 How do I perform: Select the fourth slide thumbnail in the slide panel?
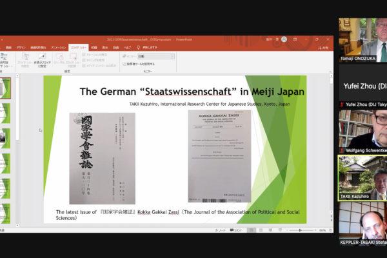pos(5,163)
